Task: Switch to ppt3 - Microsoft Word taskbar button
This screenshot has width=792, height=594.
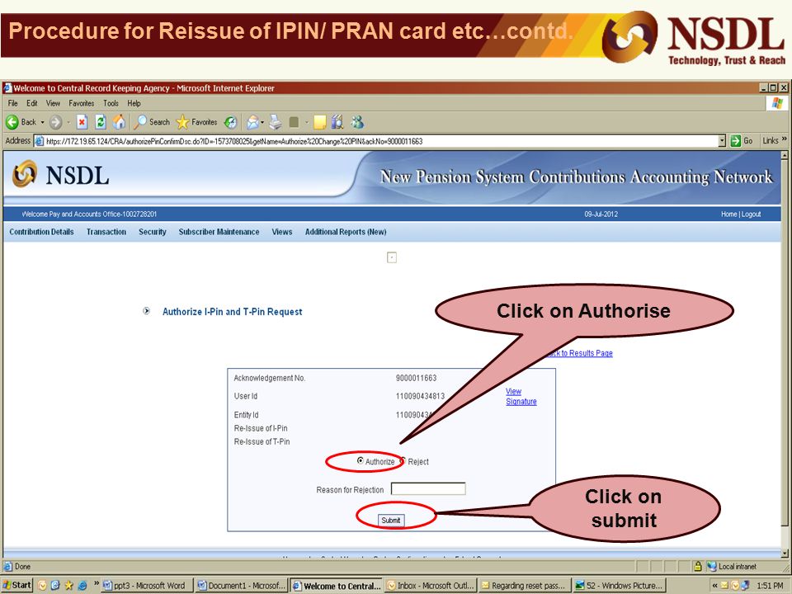Action: (145, 586)
